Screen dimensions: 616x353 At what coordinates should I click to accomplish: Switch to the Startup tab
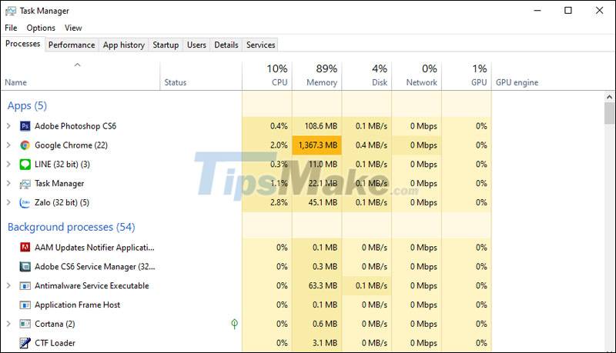(166, 45)
